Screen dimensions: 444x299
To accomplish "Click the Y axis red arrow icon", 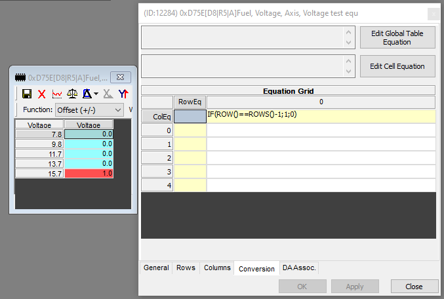I will point(123,94).
